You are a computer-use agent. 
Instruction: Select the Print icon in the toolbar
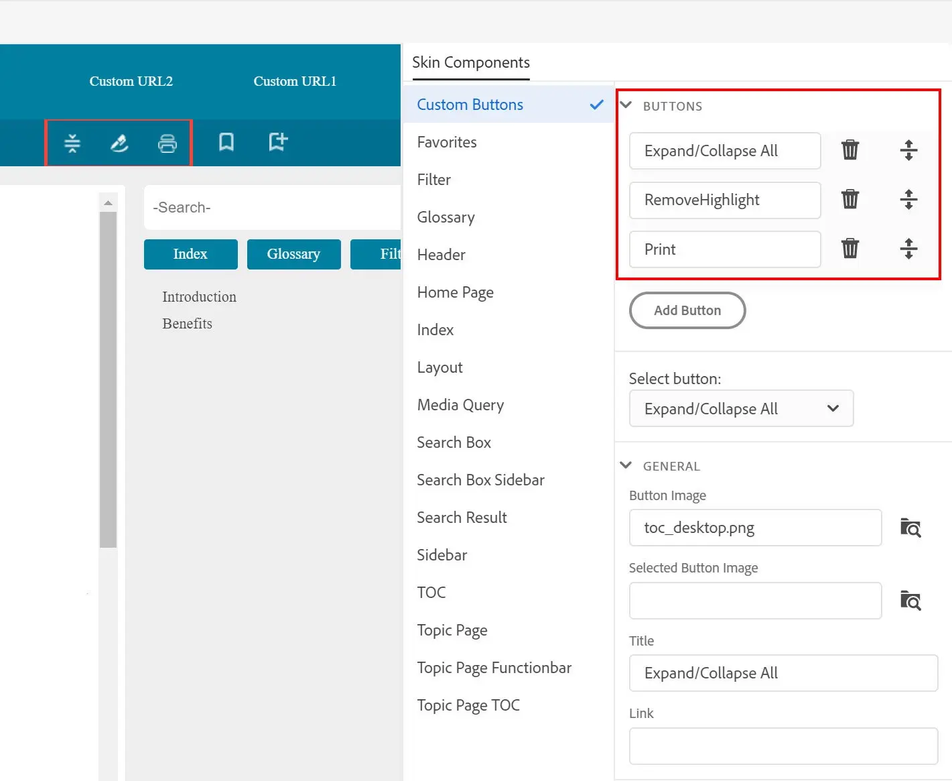(167, 142)
